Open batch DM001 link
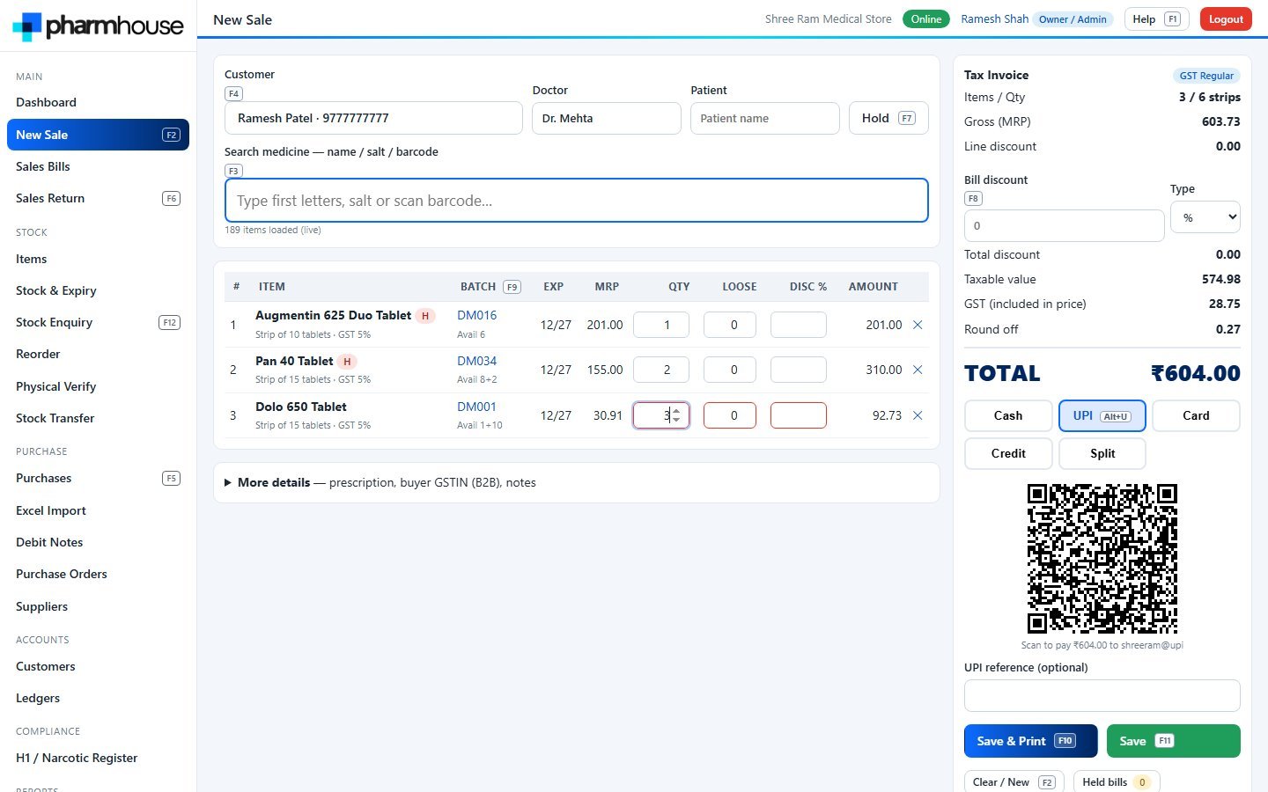 coord(476,407)
